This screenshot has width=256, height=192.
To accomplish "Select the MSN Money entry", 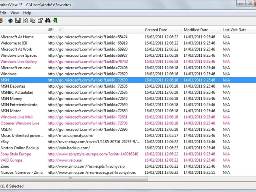I will point(11,99).
